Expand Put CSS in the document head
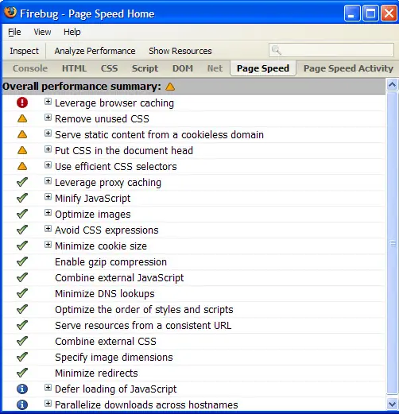Screen dimensions: 399x414 (x=48, y=149)
